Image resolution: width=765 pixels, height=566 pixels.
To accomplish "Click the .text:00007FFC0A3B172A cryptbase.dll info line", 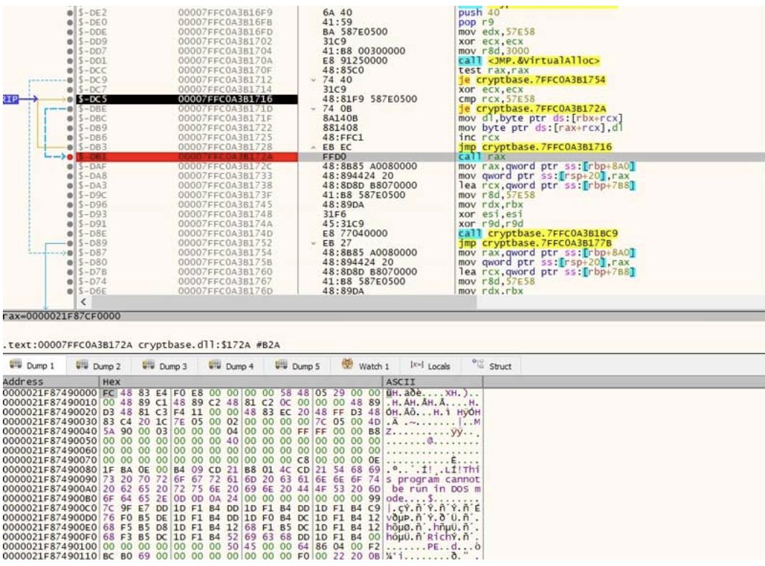I will (x=142, y=345).
